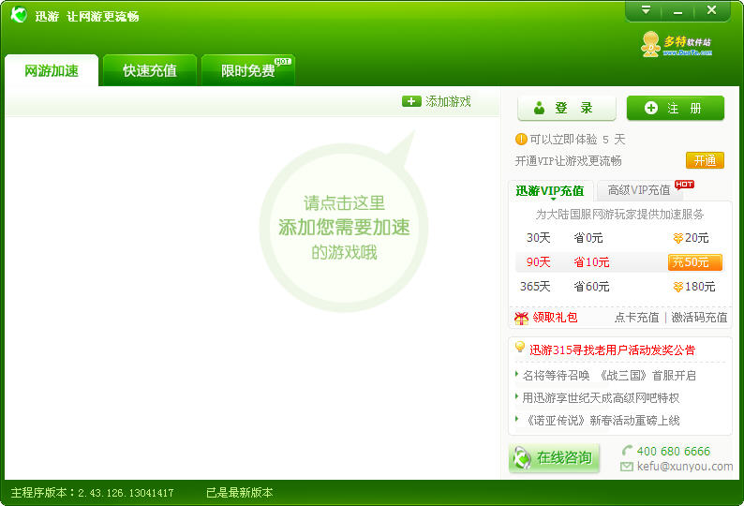Click the 90天 省10元 row text
This screenshot has width=744, height=506.
568,262
